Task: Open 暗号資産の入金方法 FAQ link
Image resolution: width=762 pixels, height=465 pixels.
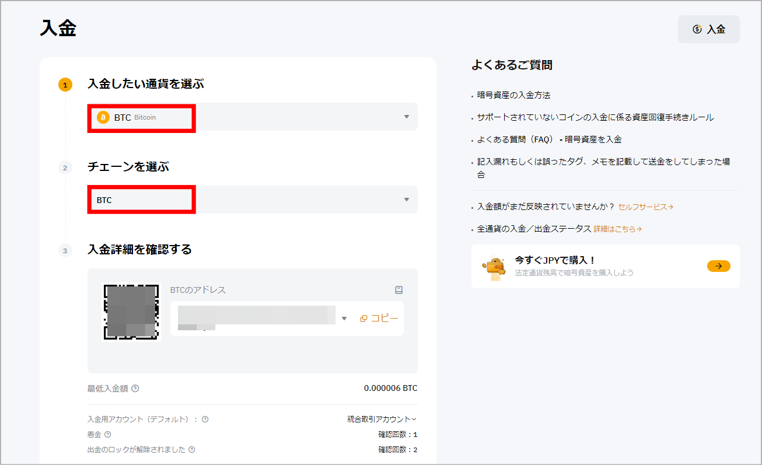Action: click(513, 95)
